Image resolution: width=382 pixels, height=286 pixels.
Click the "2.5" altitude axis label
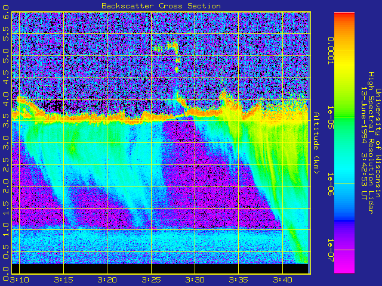(x=6, y=164)
